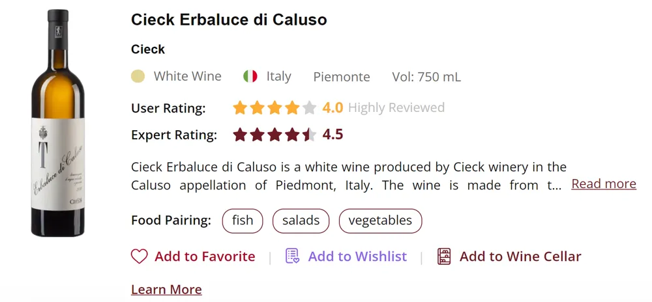Click the first gold user rating star

point(241,108)
